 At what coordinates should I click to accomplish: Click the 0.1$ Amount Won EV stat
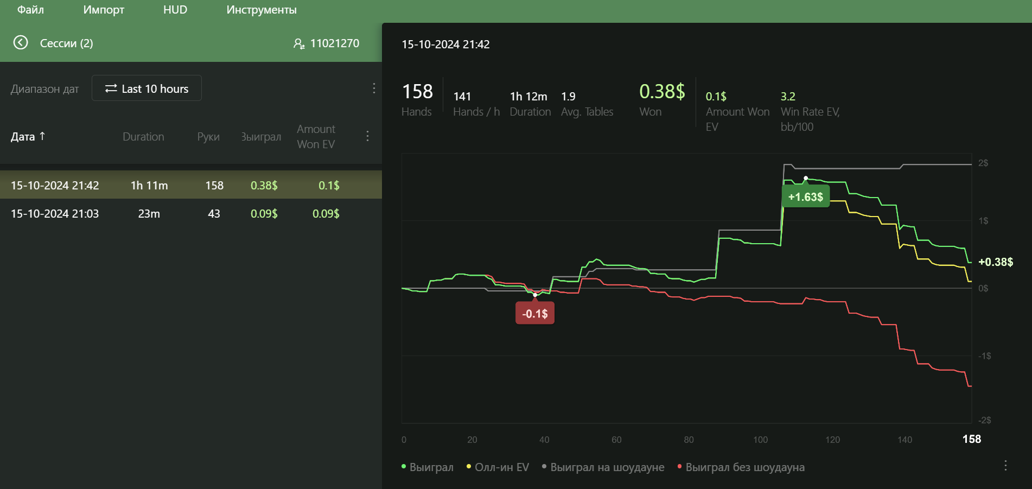tap(737, 112)
